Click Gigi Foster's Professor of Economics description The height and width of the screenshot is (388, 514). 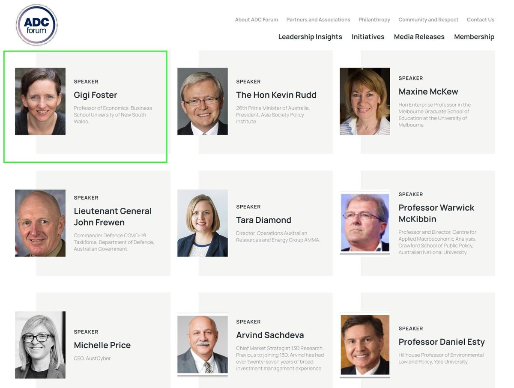pos(113,115)
